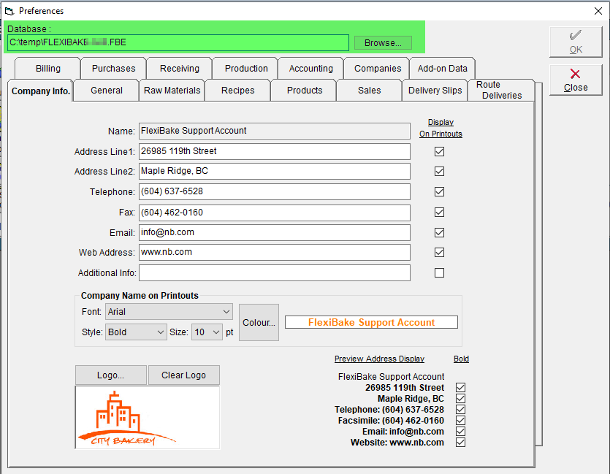This screenshot has height=474, width=610.
Task: Open the Companies tab
Action: coord(378,69)
